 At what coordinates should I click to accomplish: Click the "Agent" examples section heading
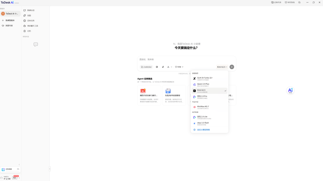[145, 79]
